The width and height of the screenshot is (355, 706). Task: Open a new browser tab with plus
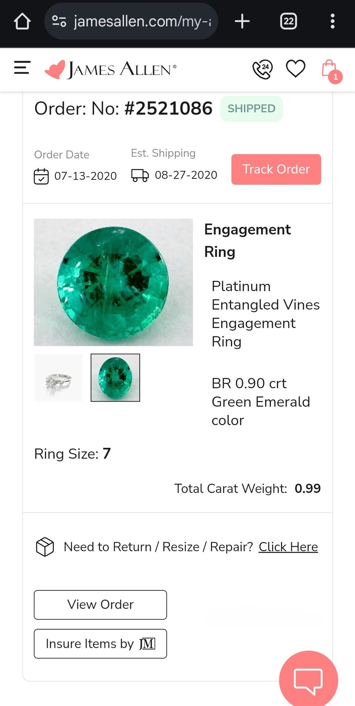pos(242,21)
